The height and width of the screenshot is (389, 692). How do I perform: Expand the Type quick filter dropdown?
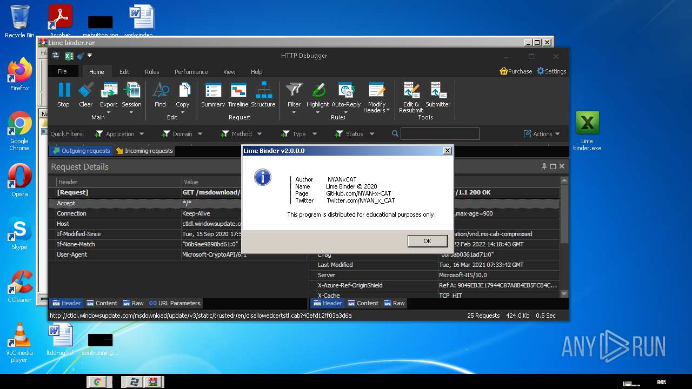point(314,134)
